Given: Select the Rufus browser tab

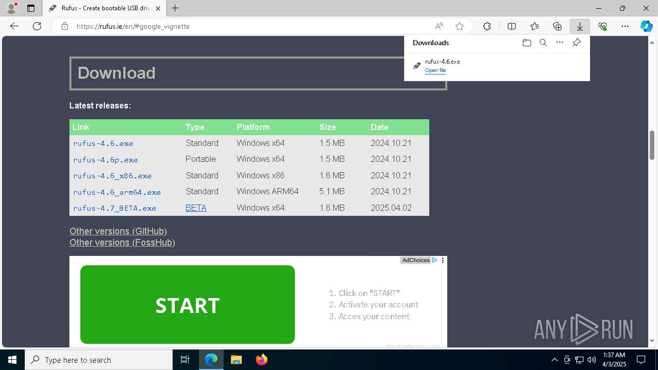Looking at the screenshot, I should (x=105, y=8).
